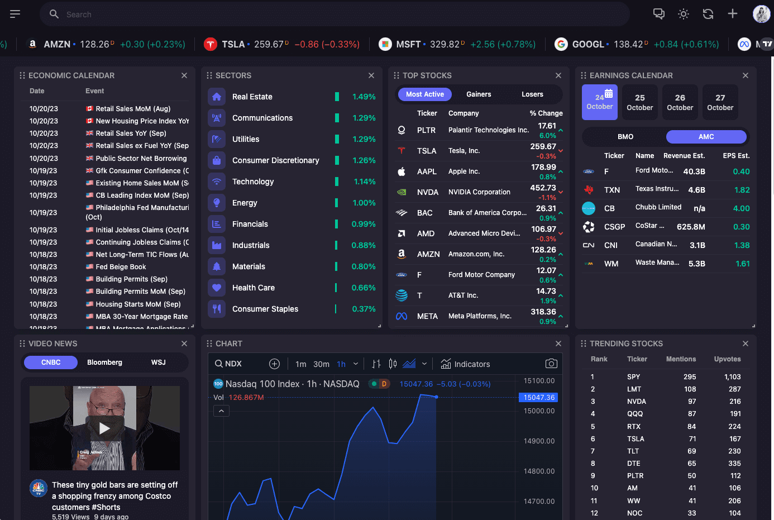
Task: Click the Industrials sector icon
Action: tap(217, 245)
